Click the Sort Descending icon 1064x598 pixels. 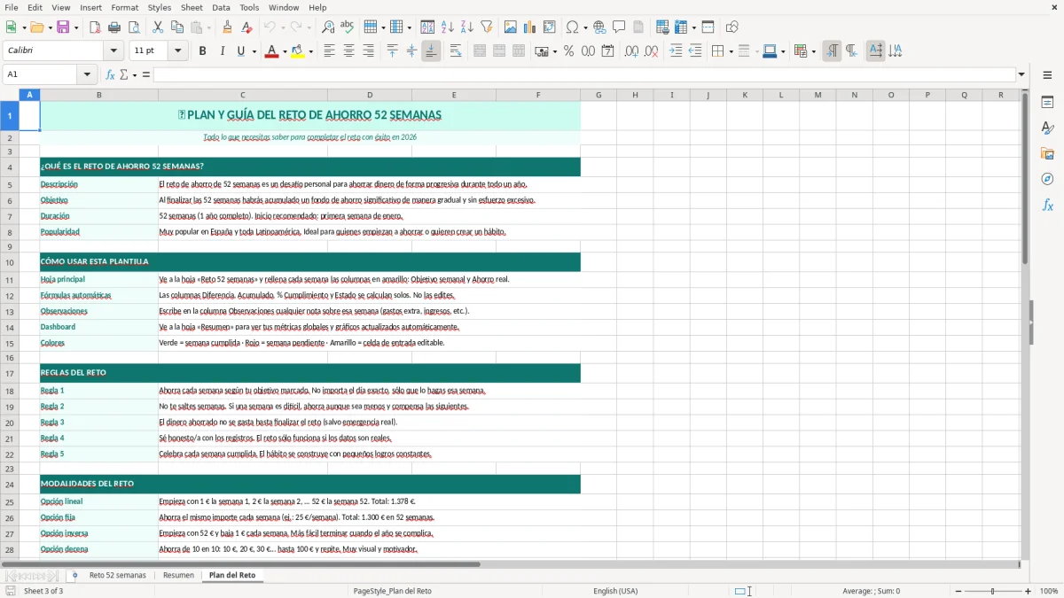466,27
